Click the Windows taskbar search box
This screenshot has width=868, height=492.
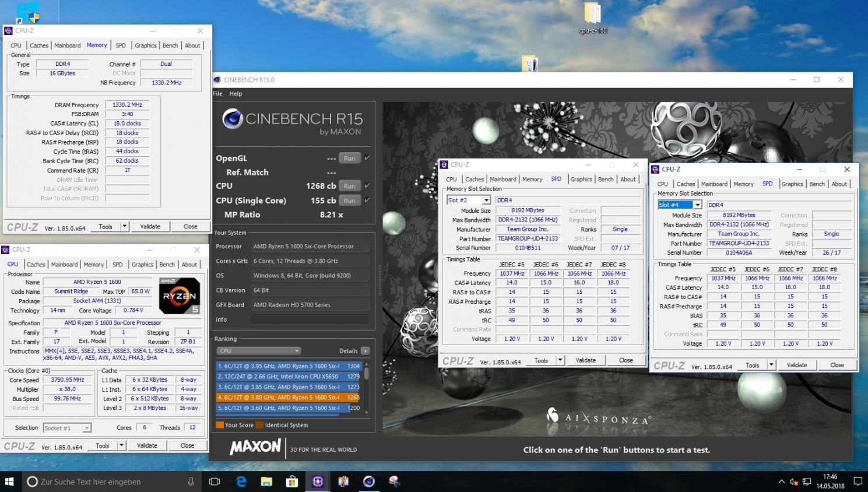(x=113, y=482)
